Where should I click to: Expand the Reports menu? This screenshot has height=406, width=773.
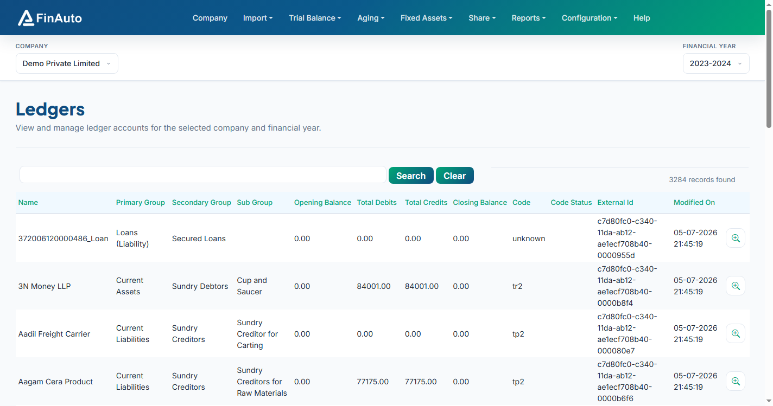(529, 18)
